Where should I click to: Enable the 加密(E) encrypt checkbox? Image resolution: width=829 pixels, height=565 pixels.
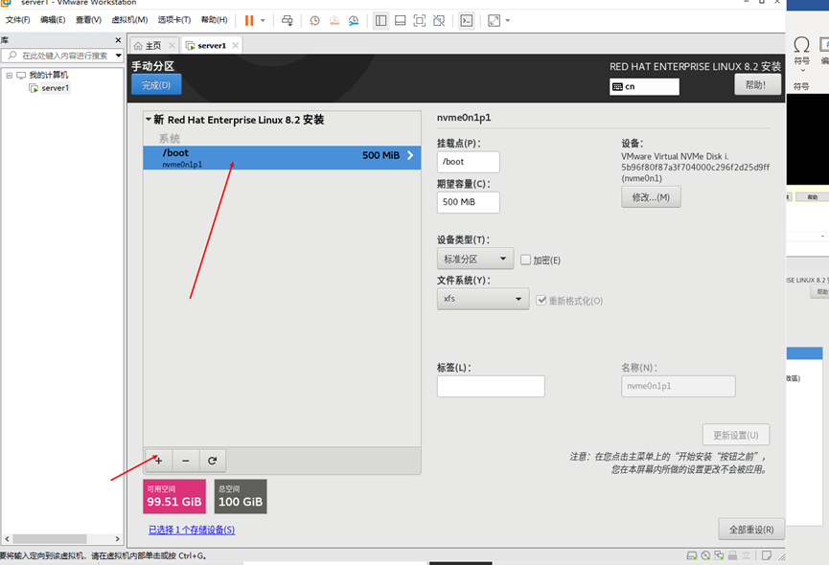pos(525,260)
